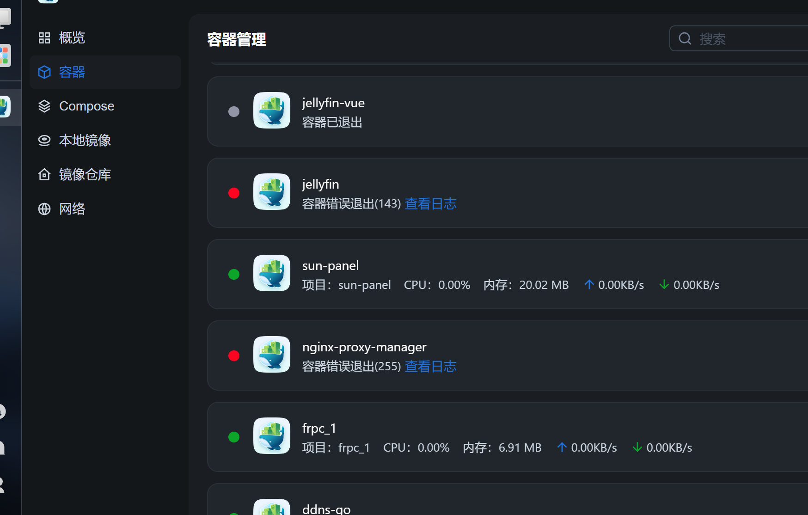Click the colorful app-grid icon in dock
808x515 pixels.
(x=5, y=55)
